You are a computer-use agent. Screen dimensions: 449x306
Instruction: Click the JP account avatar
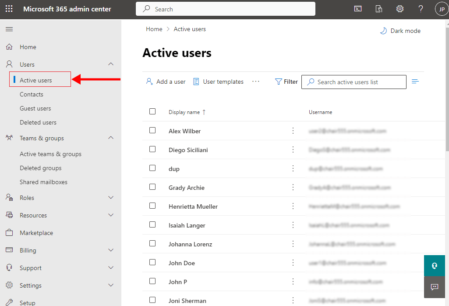coord(442,9)
